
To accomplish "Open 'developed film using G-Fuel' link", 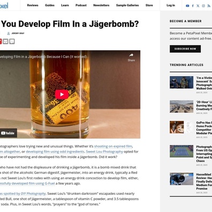I will (x=27, y=184).
